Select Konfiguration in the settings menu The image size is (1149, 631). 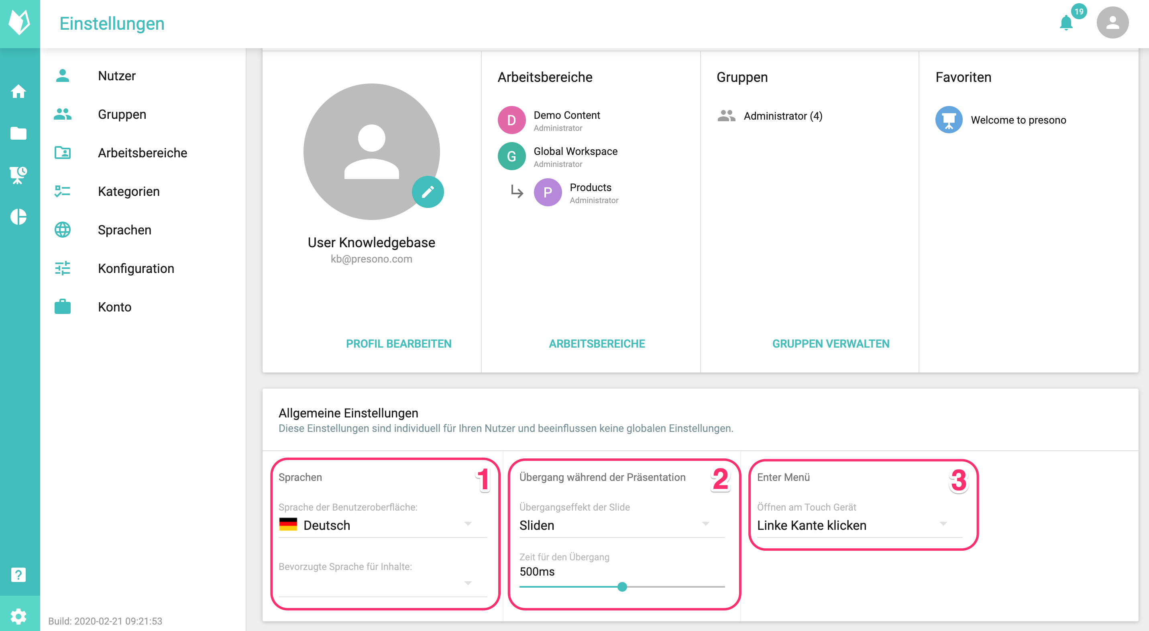pos(136,268)
